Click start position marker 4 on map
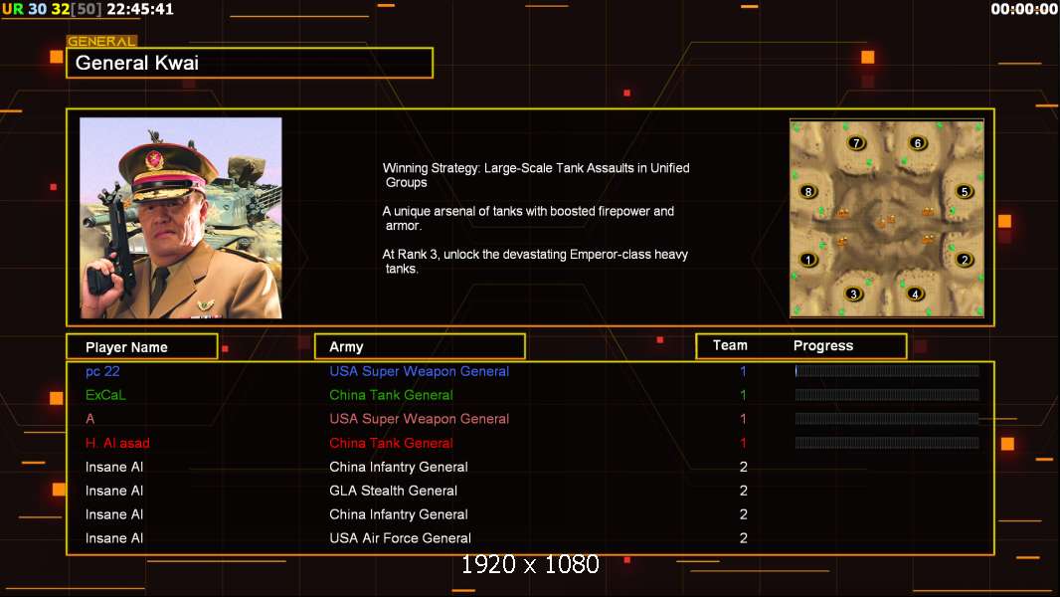Viewport: 1060px width, 597px height. pyautogui.click(x=916, y=295)
